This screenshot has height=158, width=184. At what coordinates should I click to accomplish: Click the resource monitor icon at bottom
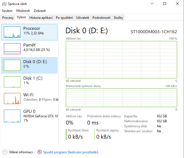point(40,152)
